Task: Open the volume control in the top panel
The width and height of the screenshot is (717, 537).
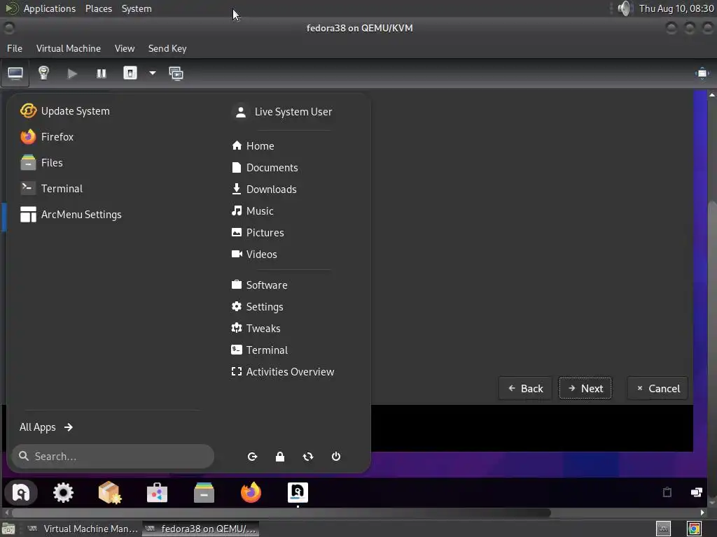Action: pyautogui.click(x=624, y=8)
